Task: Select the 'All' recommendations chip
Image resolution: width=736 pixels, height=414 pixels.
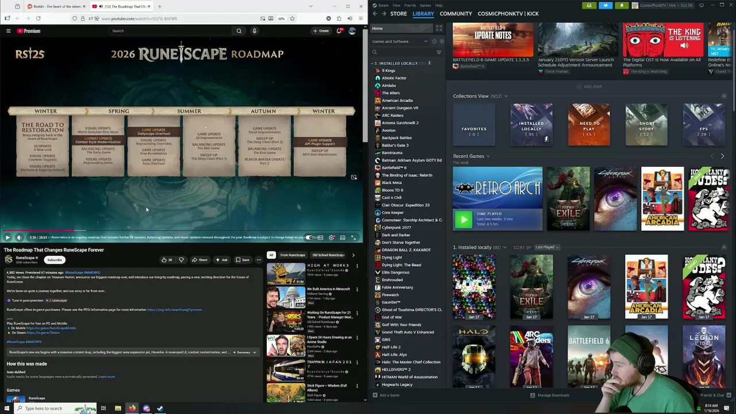Action: pyautogui.click(x=271, y=255)
